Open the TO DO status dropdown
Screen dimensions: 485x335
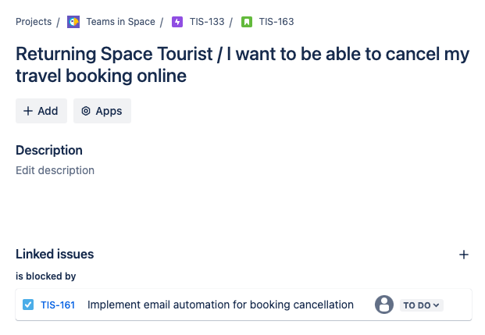click(x=422, y=305)
